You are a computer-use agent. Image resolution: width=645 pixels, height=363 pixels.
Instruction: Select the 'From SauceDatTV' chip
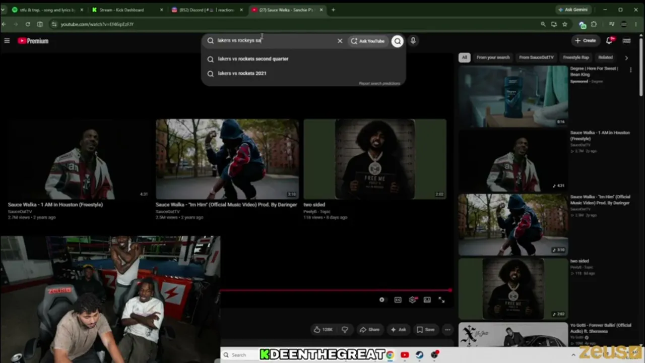pos(536,57)
